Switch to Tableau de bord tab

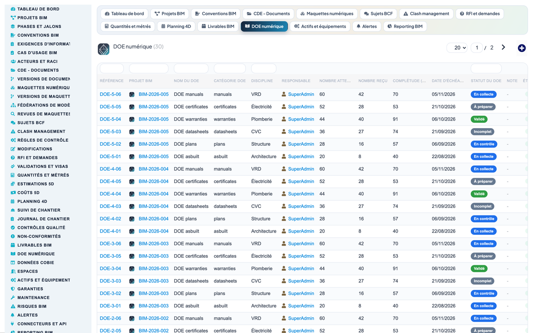click(x=124, y=14)
